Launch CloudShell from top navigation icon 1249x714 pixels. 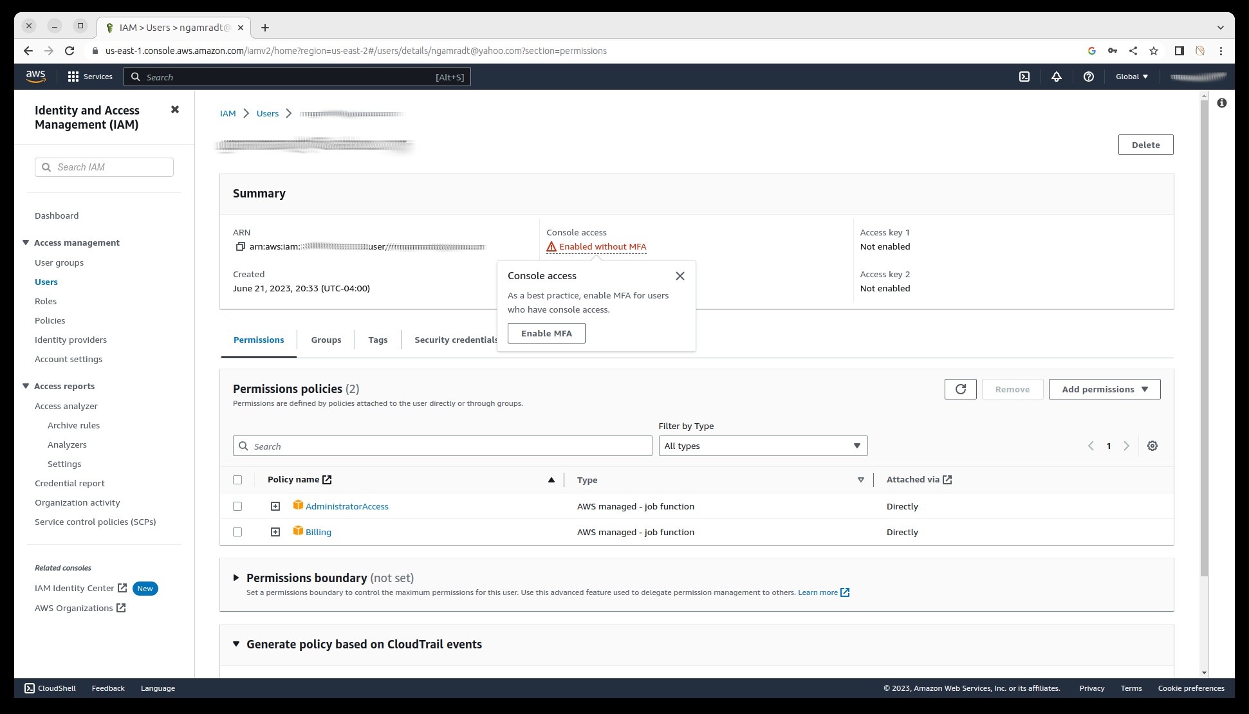click(1024, 77)
